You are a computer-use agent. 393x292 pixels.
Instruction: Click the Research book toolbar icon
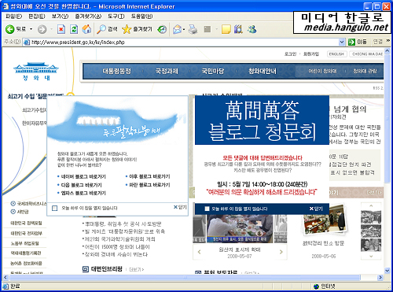(238, 29)
